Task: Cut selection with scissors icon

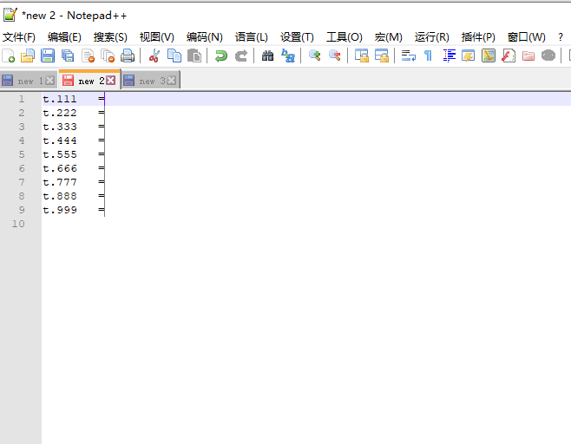Action: click(154, 55)
